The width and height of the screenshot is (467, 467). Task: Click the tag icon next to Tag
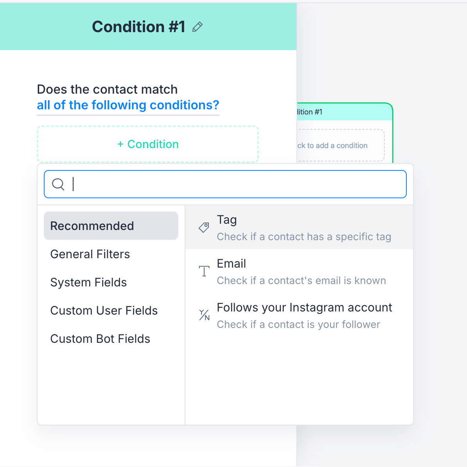[x=204, y=228]
